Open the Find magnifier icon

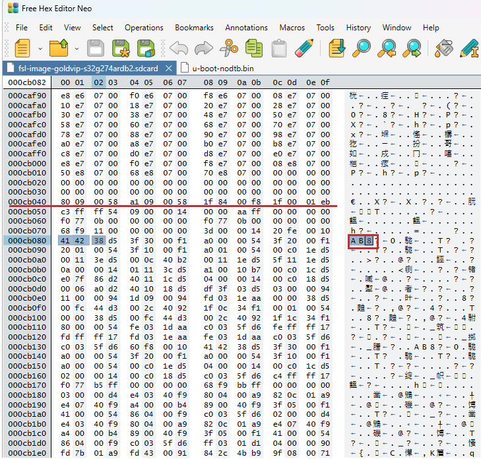pos(362,48)
